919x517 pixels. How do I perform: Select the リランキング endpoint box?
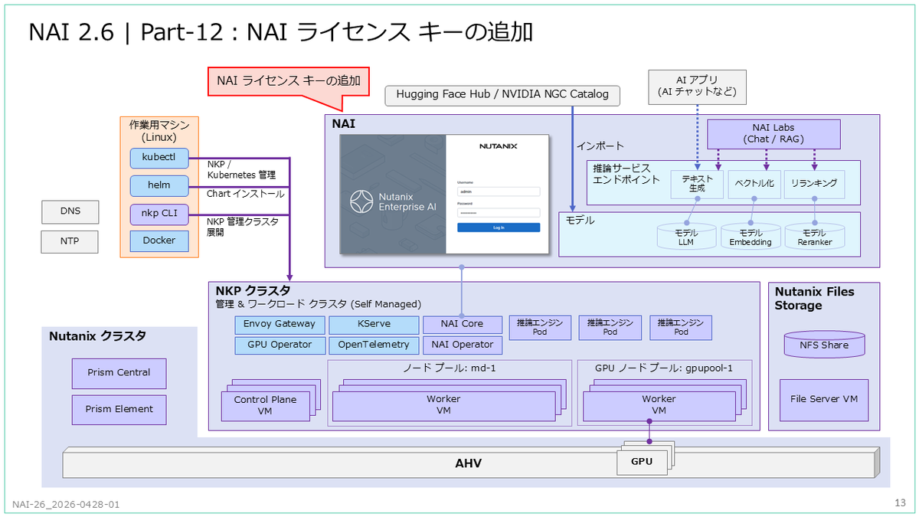[x=814, y=185]
